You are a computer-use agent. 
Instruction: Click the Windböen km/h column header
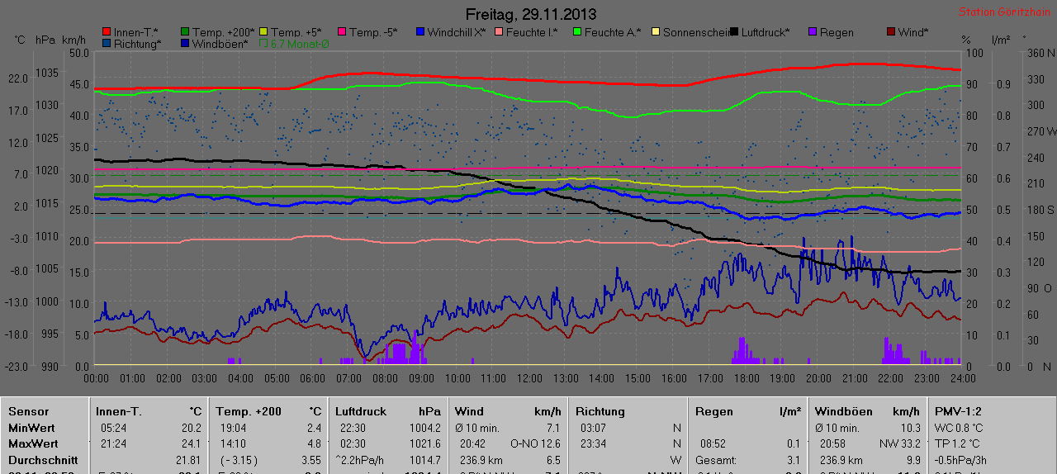[x=868, y=411]
